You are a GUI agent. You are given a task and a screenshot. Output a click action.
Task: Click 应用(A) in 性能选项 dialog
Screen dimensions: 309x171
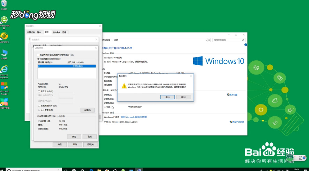[x=90, y=145]
